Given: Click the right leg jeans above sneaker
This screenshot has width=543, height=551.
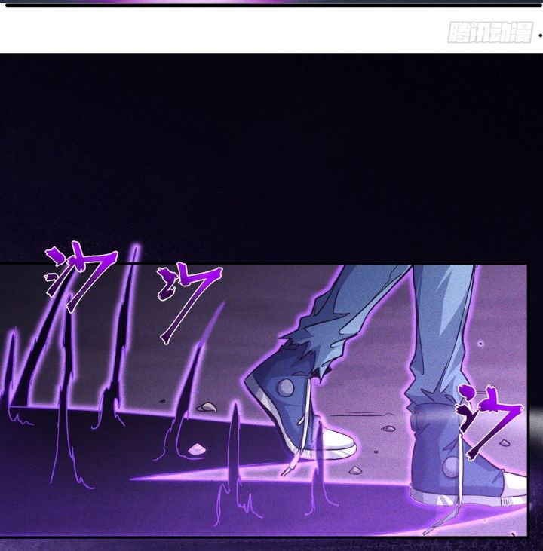Looking at the screenshot, I should click(440, 334).
